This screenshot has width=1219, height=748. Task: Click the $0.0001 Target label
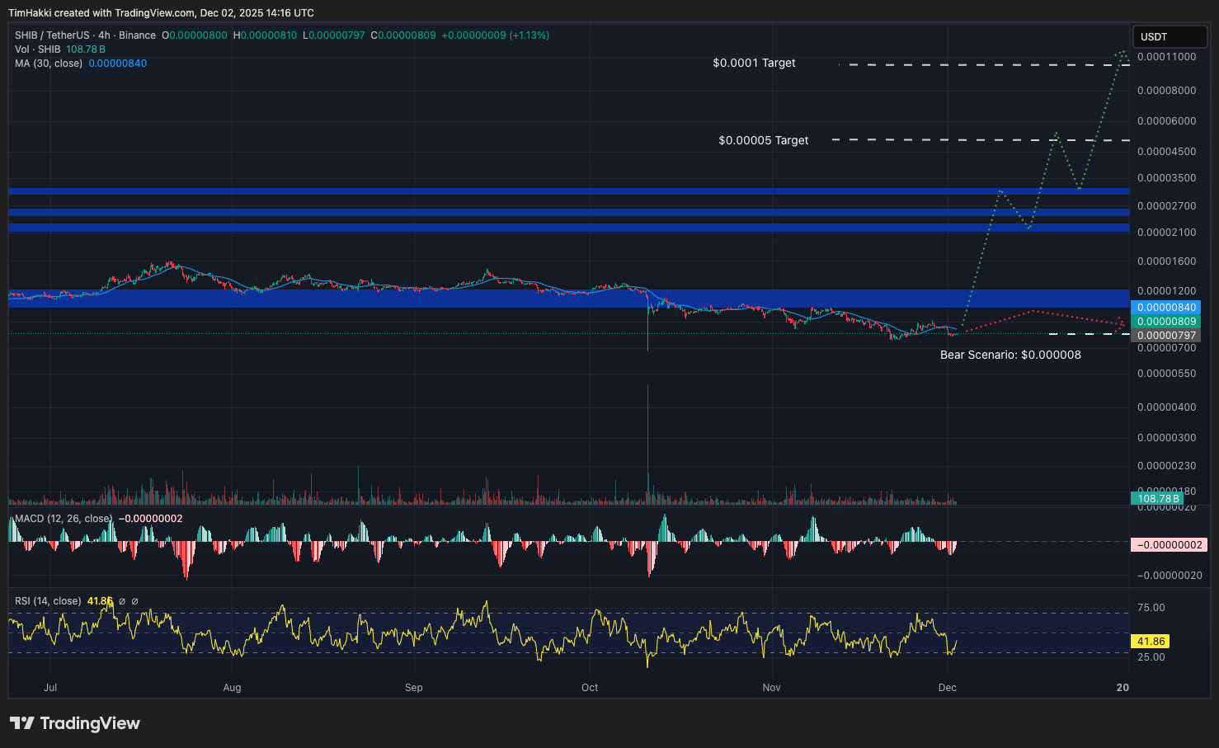coord(754,63)
